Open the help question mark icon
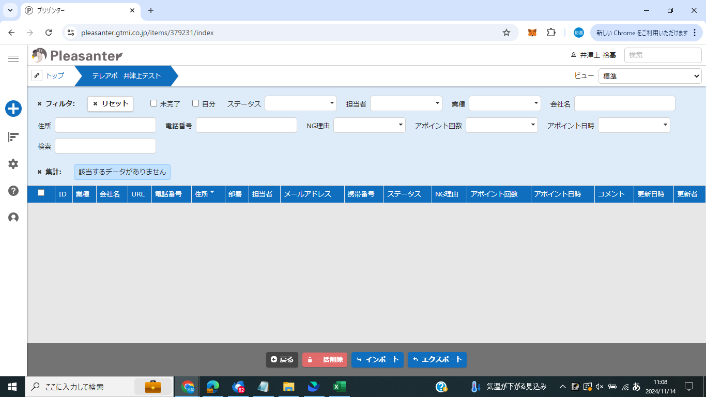The height and width of the screenshot is (397, 706). pyautogui.click(x=13, y=191)
